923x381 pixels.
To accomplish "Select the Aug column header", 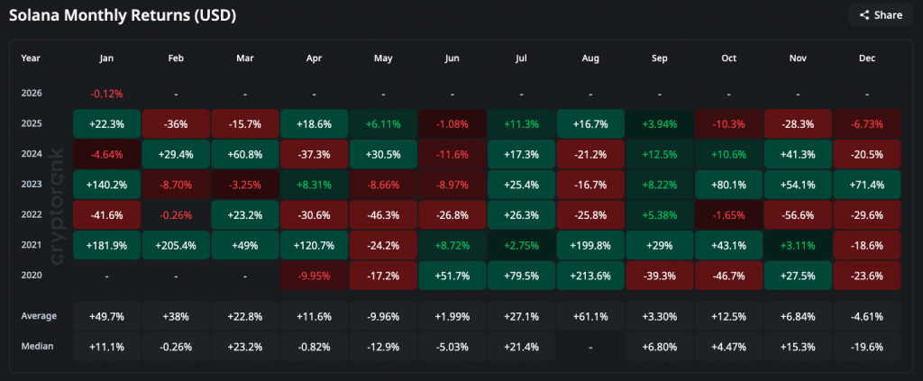I will pyautogui.click(x=589, y=58).
